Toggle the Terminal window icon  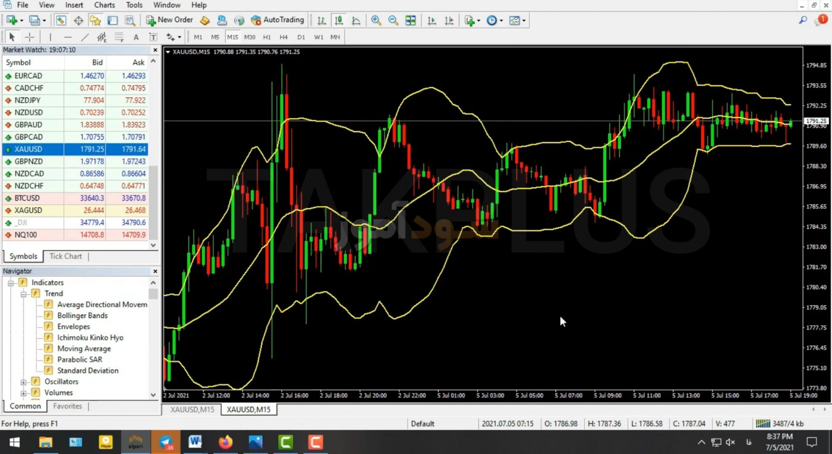(x=112, y=20)
